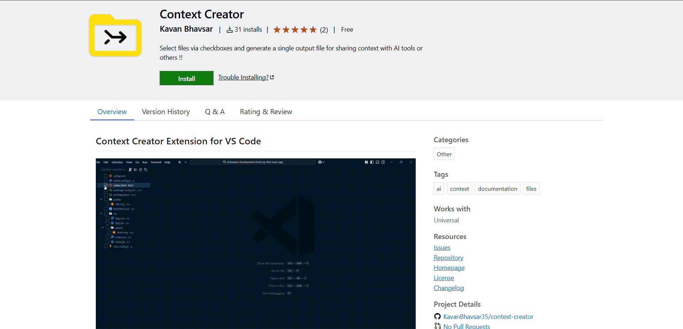Screen dimensions: 683x329
Task: Click the HTML icon beside index.html in preview
Action: pyautogui.click(x=111, y=185)
